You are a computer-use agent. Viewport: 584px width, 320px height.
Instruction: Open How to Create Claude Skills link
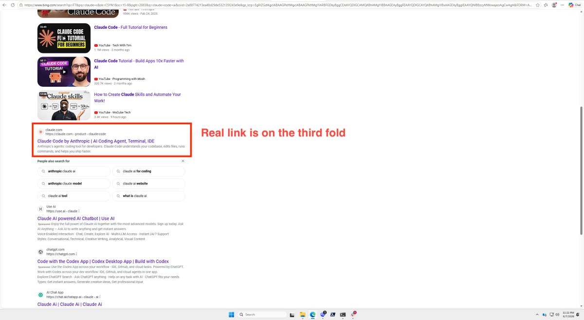point(137,97)
